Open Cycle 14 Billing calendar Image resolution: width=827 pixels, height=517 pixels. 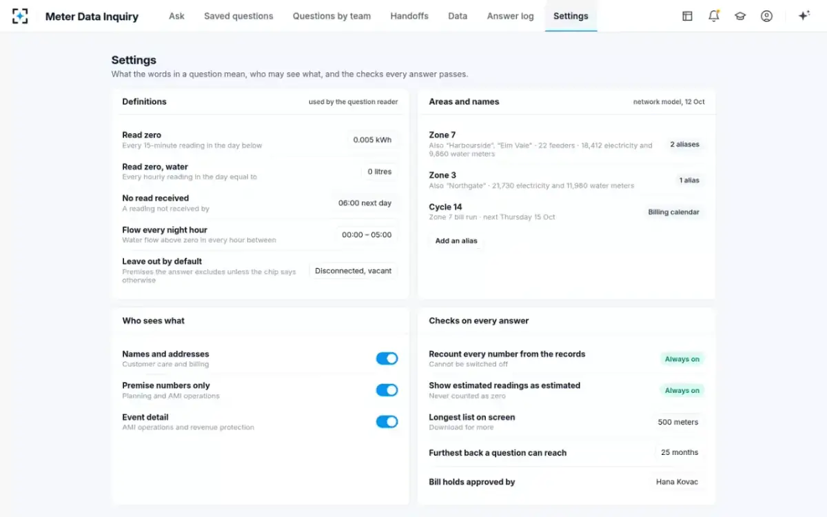[x=673, y=212]
